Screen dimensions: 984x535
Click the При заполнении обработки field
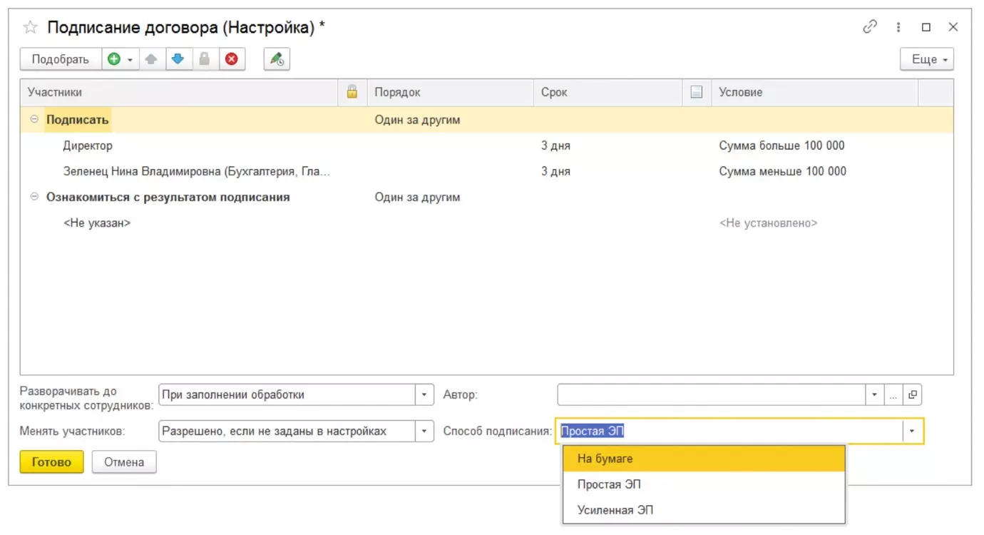(x=287, y=394)
